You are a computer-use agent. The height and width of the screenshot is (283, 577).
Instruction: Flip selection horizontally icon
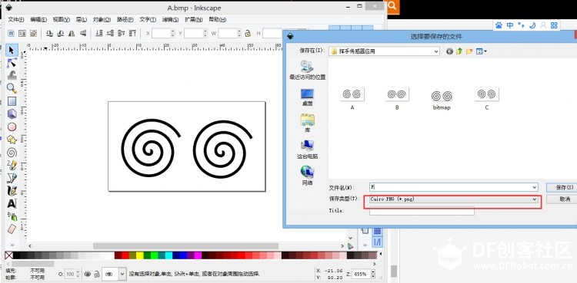pyautogui.click(x=72, y=34)
